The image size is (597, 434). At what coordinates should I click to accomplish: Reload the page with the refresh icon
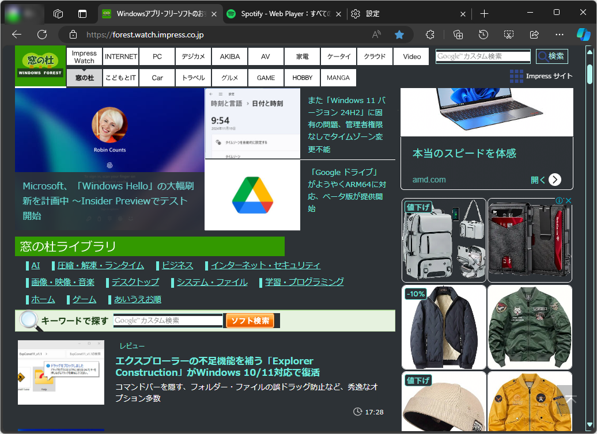click(x=42, y=35)
